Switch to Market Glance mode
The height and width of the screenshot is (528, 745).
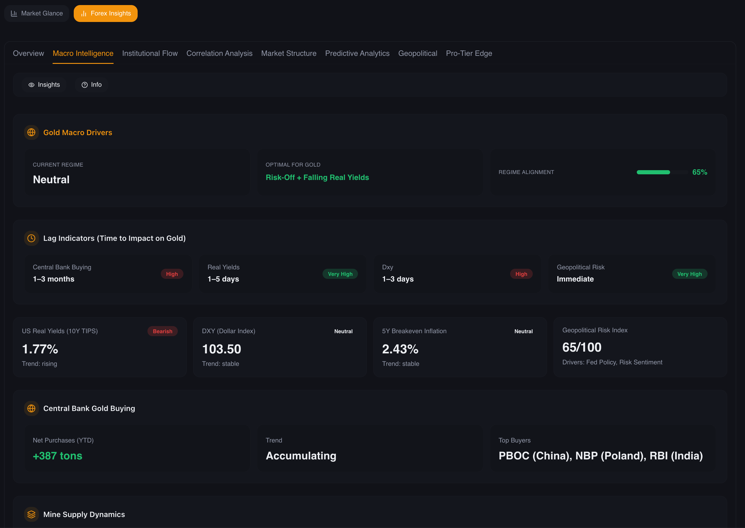(37, 13)
